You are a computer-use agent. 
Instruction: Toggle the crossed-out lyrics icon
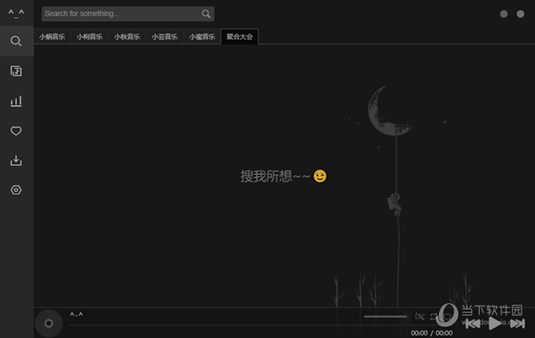pos(420,317)
